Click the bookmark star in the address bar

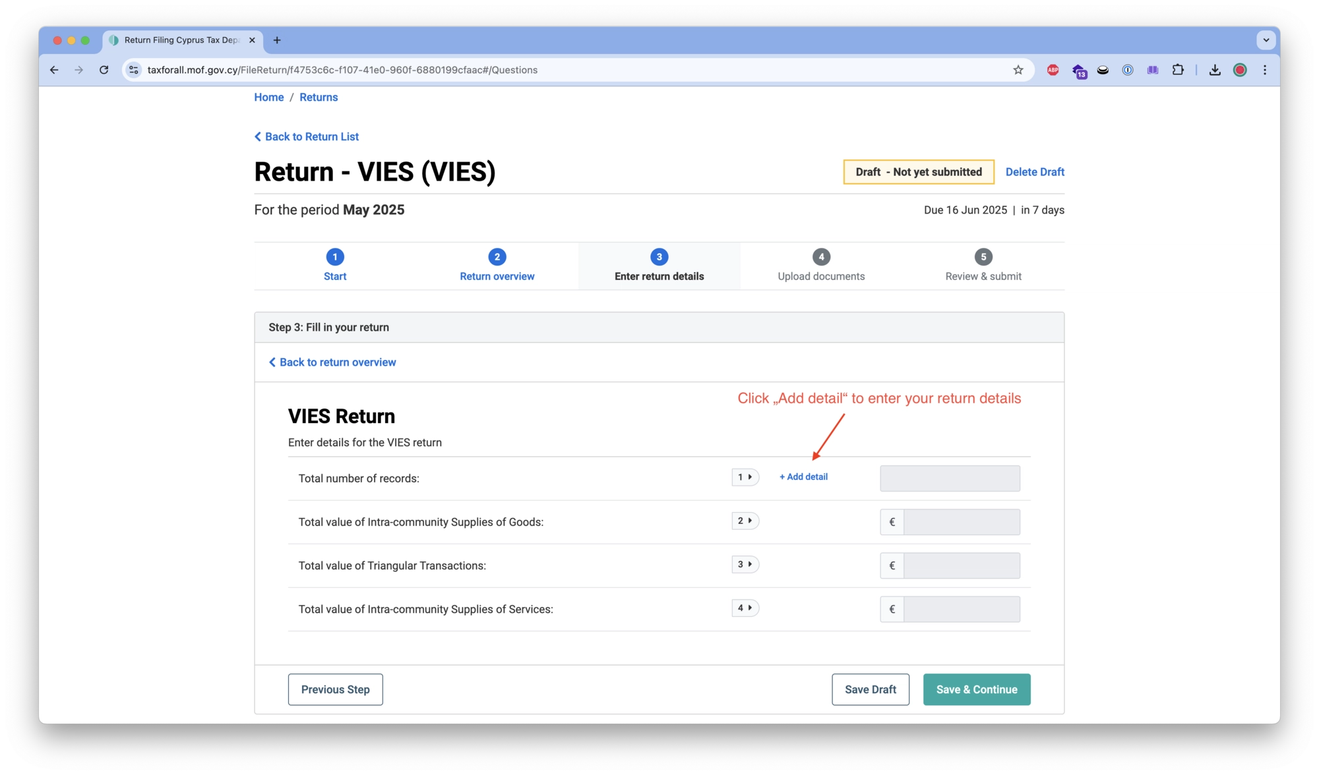pos(1018,69)
